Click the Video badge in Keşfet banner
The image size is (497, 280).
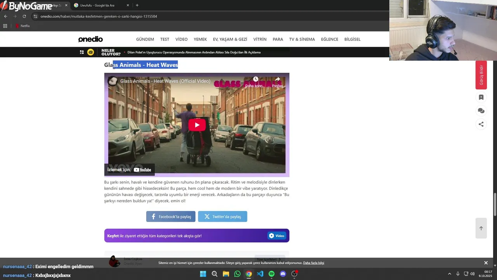coord(277,236)
